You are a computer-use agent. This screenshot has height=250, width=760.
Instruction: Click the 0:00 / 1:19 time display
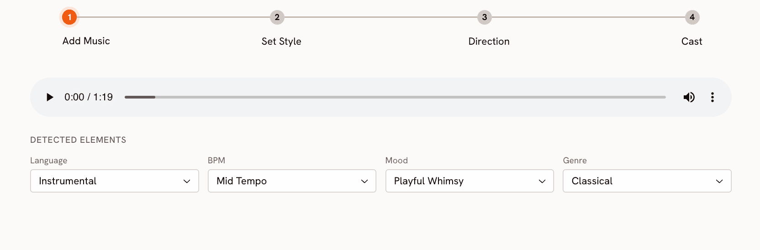(89, 97)
